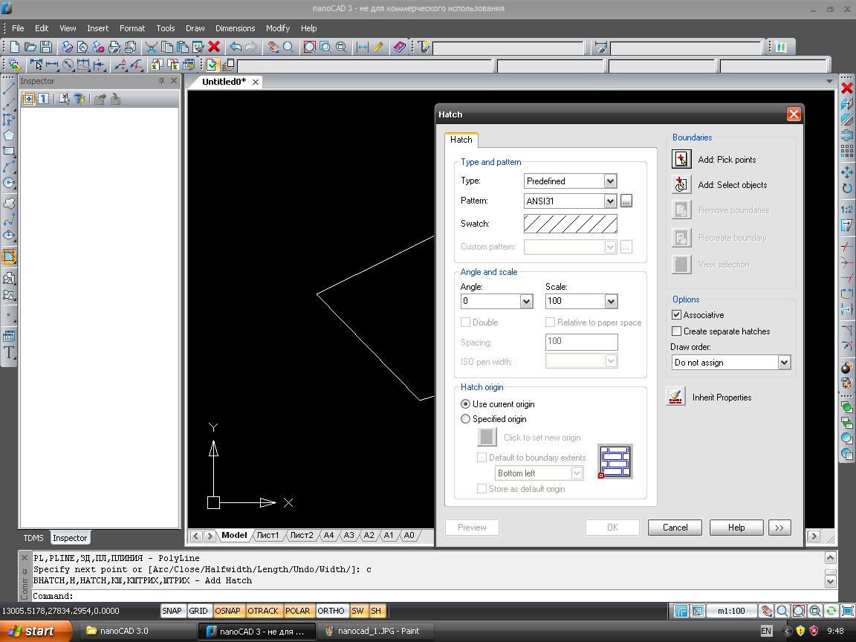The width and height of the screenshot is (856, 642).
Task: Click the Undo arrow icon
Action: pyautogui.click(x=236, y=48)
